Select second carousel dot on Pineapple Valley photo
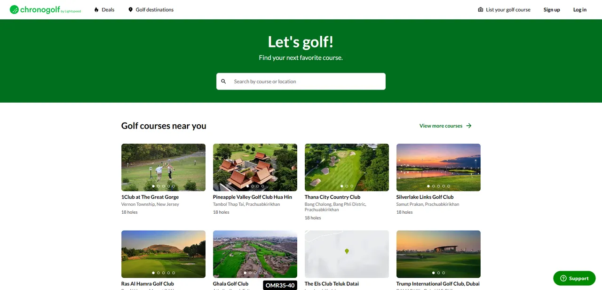The height and width of the screenshot is (290, 602). click(253, 186)
